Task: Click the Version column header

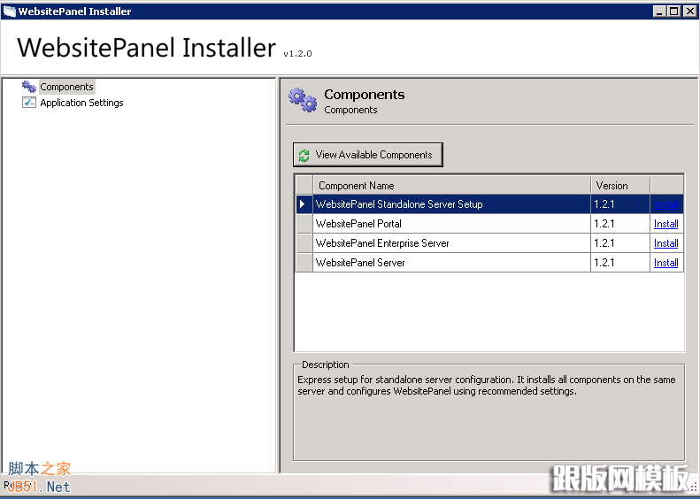Action: pos(620,186)
